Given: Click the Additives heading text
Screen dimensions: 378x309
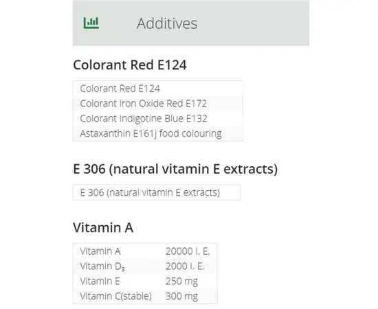Looking at the screenshot, I should tap(167, 23).
